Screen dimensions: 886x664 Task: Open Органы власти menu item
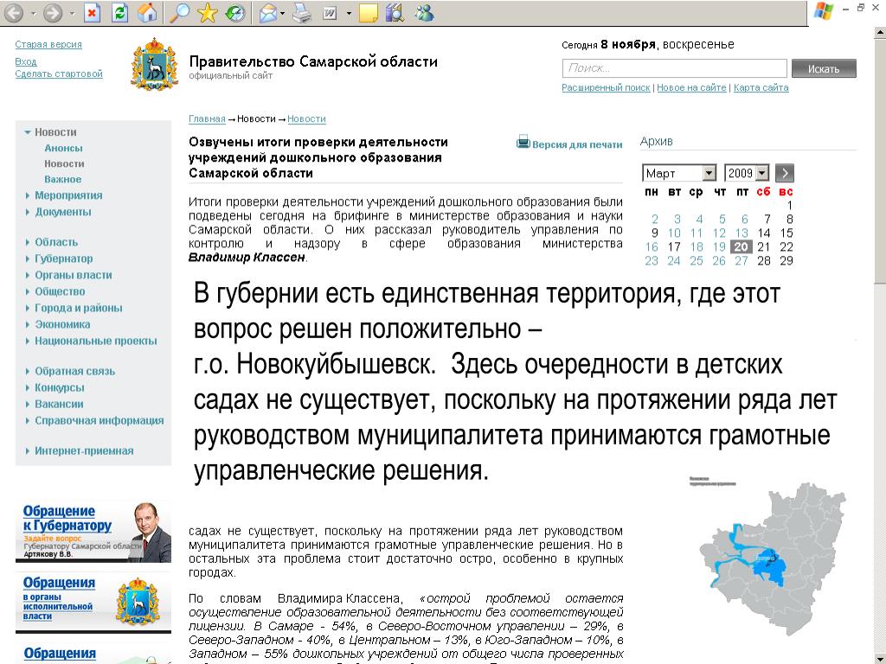pos(74,275)
